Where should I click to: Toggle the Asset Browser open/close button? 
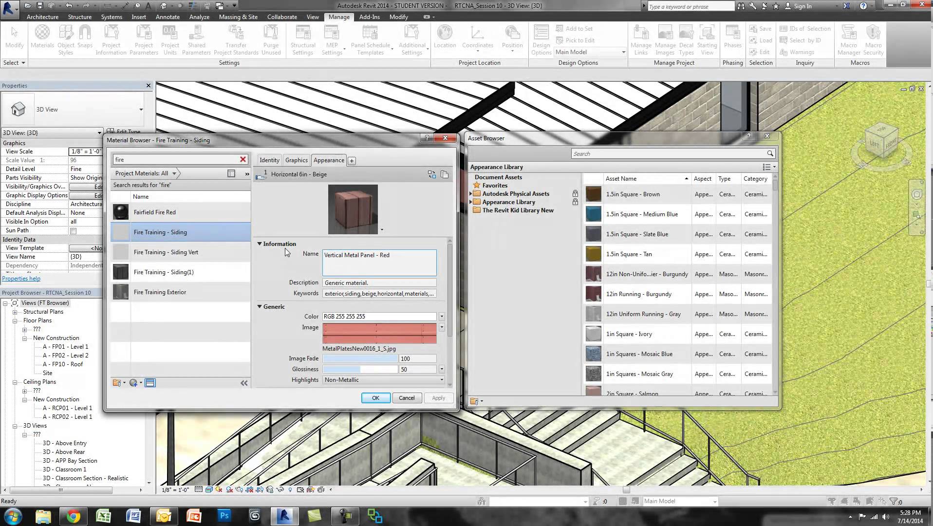coord(150,383)
